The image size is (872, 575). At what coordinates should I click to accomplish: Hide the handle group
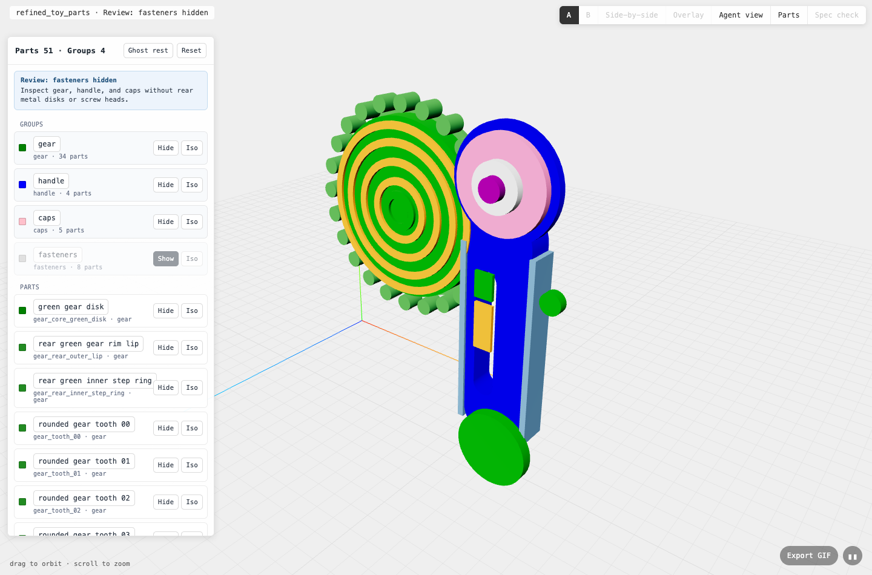(x=166, y=185)
